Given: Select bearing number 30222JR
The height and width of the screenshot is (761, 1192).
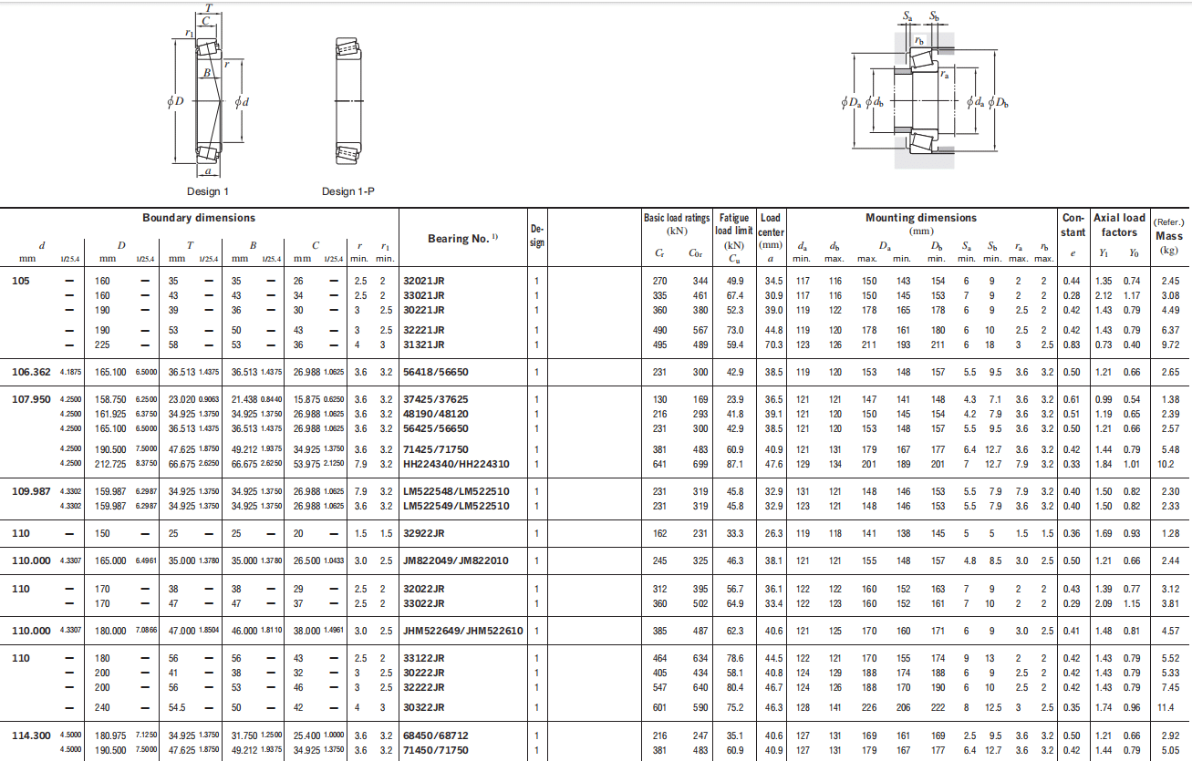Looking at the screenshot, I should click(x=424, y=673).
